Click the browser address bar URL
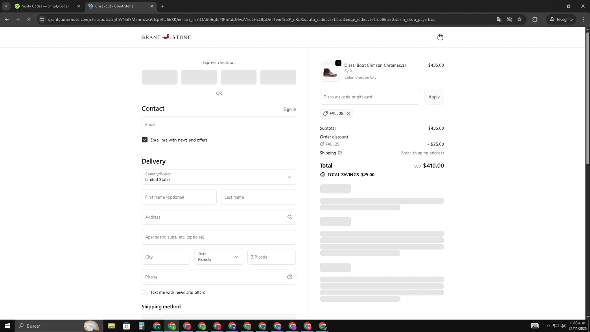 pos(242,19)
